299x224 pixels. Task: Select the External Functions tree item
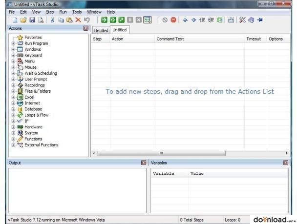click(x=42, y=145)
